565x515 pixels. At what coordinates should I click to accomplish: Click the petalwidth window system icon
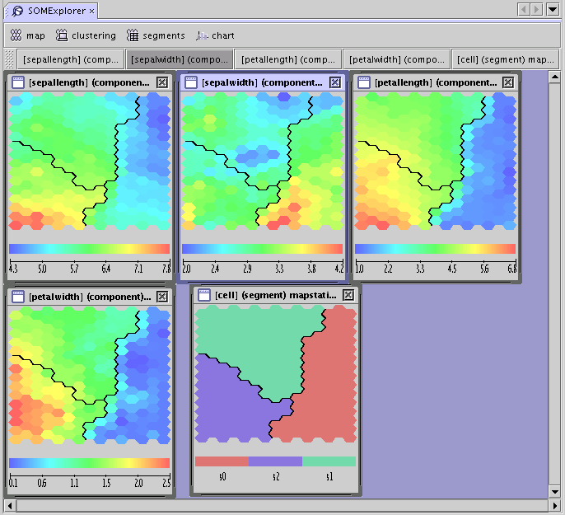pos(18,297)
